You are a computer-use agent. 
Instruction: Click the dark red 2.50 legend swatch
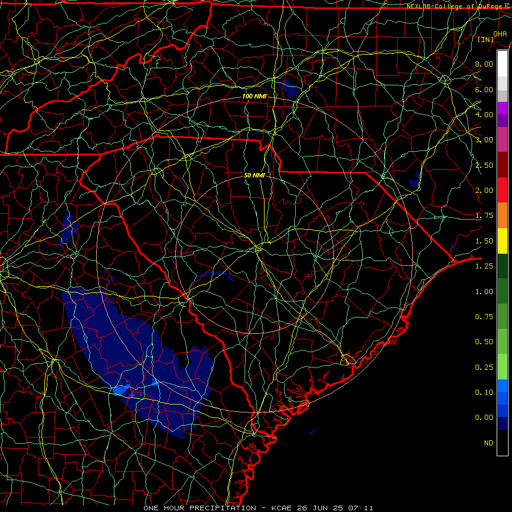pyautogui.click(x=502, y=165)
